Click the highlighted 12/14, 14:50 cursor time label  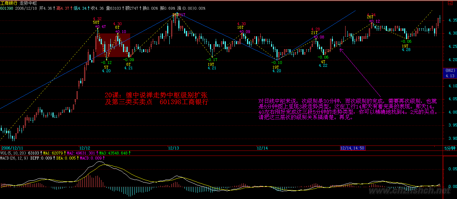353,148
